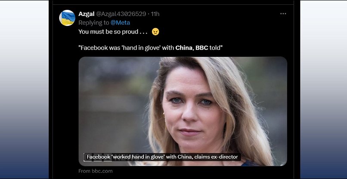Image resolution: width=347 pixels, height=179 pixels.
Task: Click the word 'told' in the tweet text
Action: click(x=215, y=48)
